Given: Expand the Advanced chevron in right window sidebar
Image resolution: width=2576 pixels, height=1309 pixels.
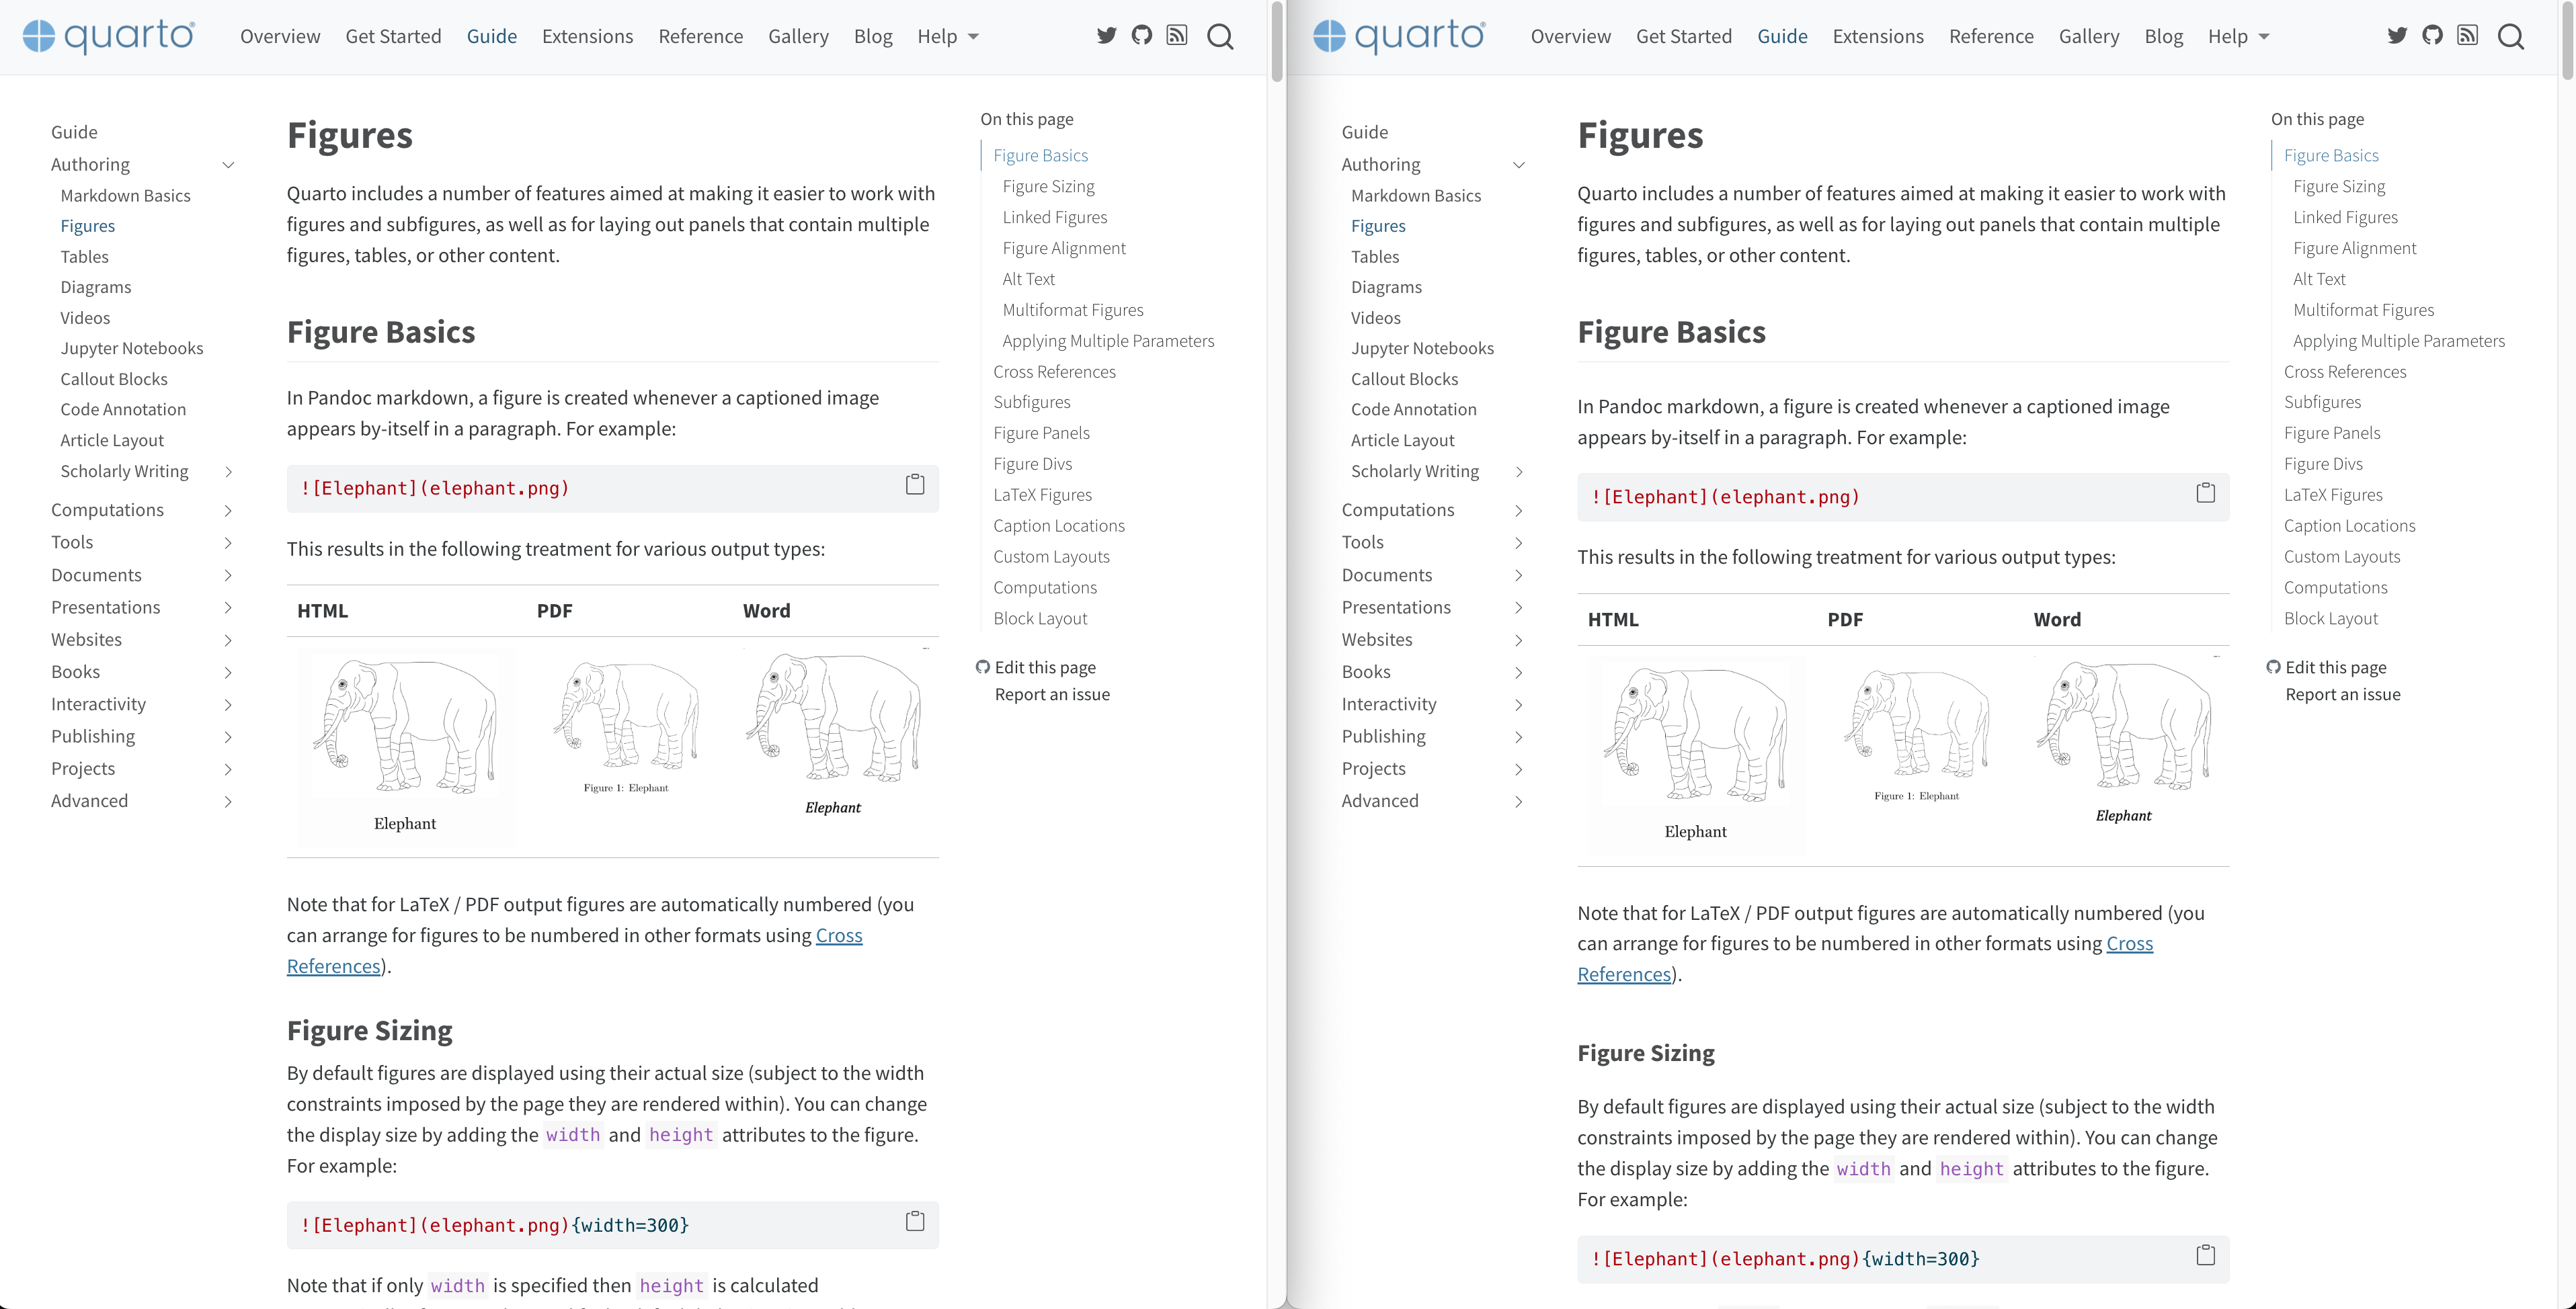Looking at the screenshot, I should click(1519, 802).
